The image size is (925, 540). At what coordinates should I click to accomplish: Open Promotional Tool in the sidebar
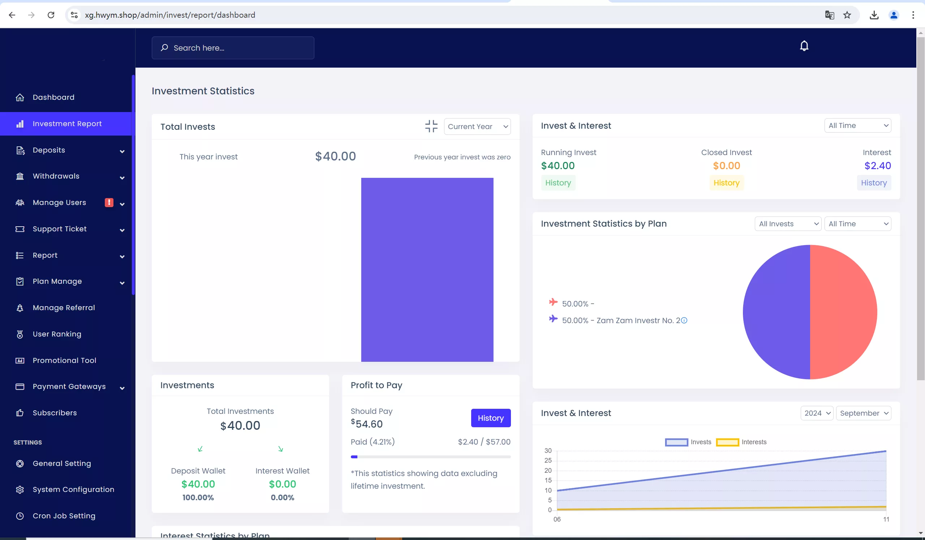[64, 360]
